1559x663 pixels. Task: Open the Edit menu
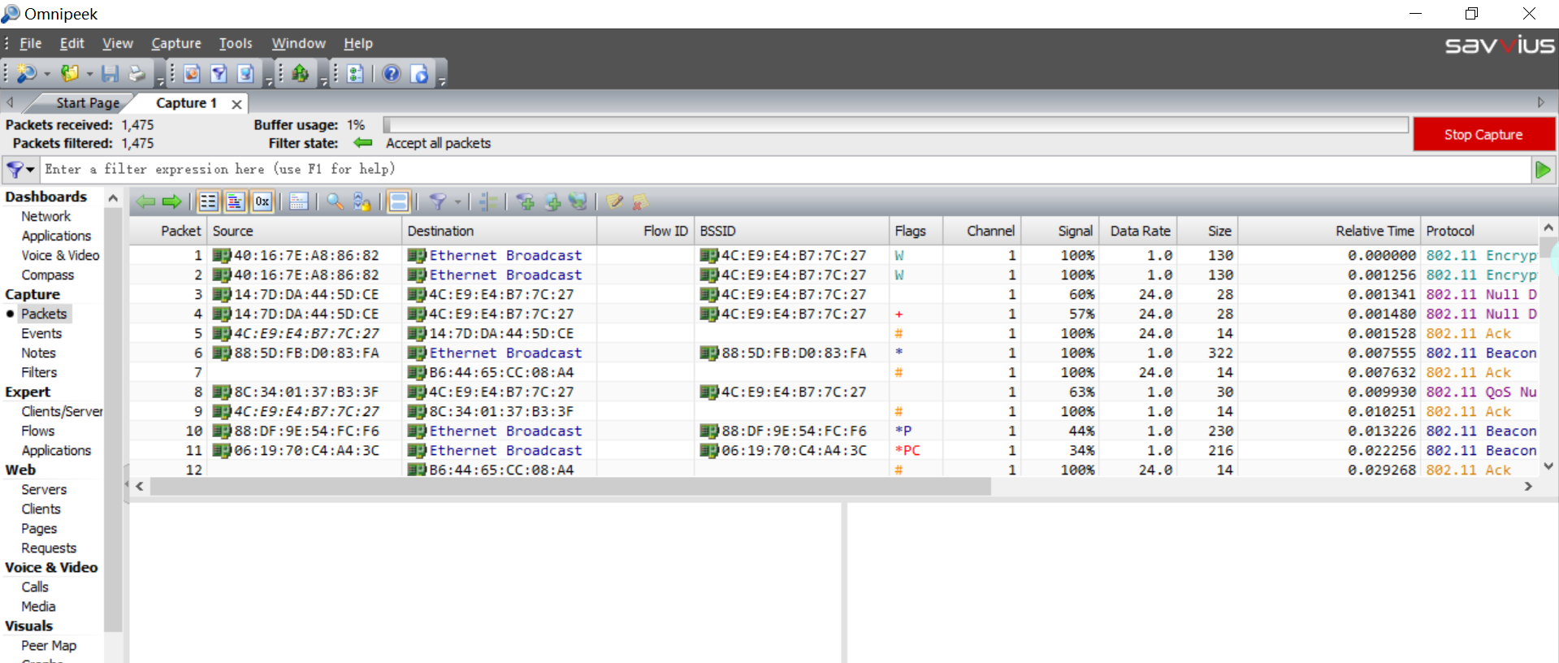tap(71, 43)
